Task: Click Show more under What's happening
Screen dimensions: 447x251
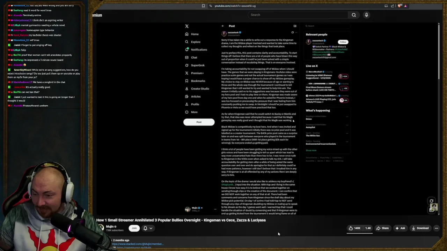Action: coord(311,150)
